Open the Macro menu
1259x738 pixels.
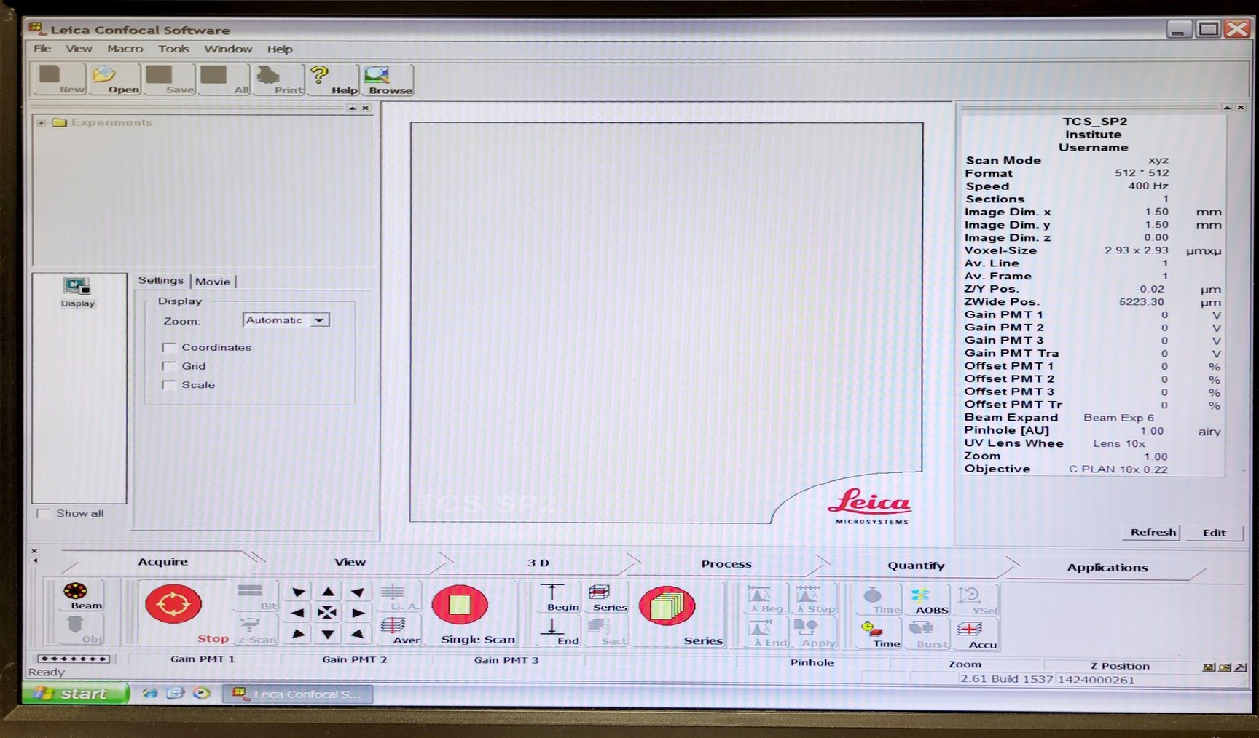pos(124,49)
